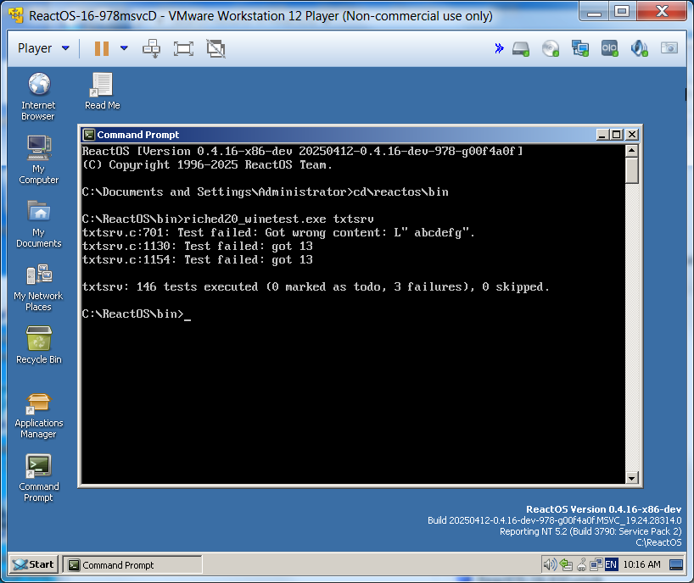Click the 'txtsrv.c:701: Test failed' line
694x583 pixels.
point(278,232)
